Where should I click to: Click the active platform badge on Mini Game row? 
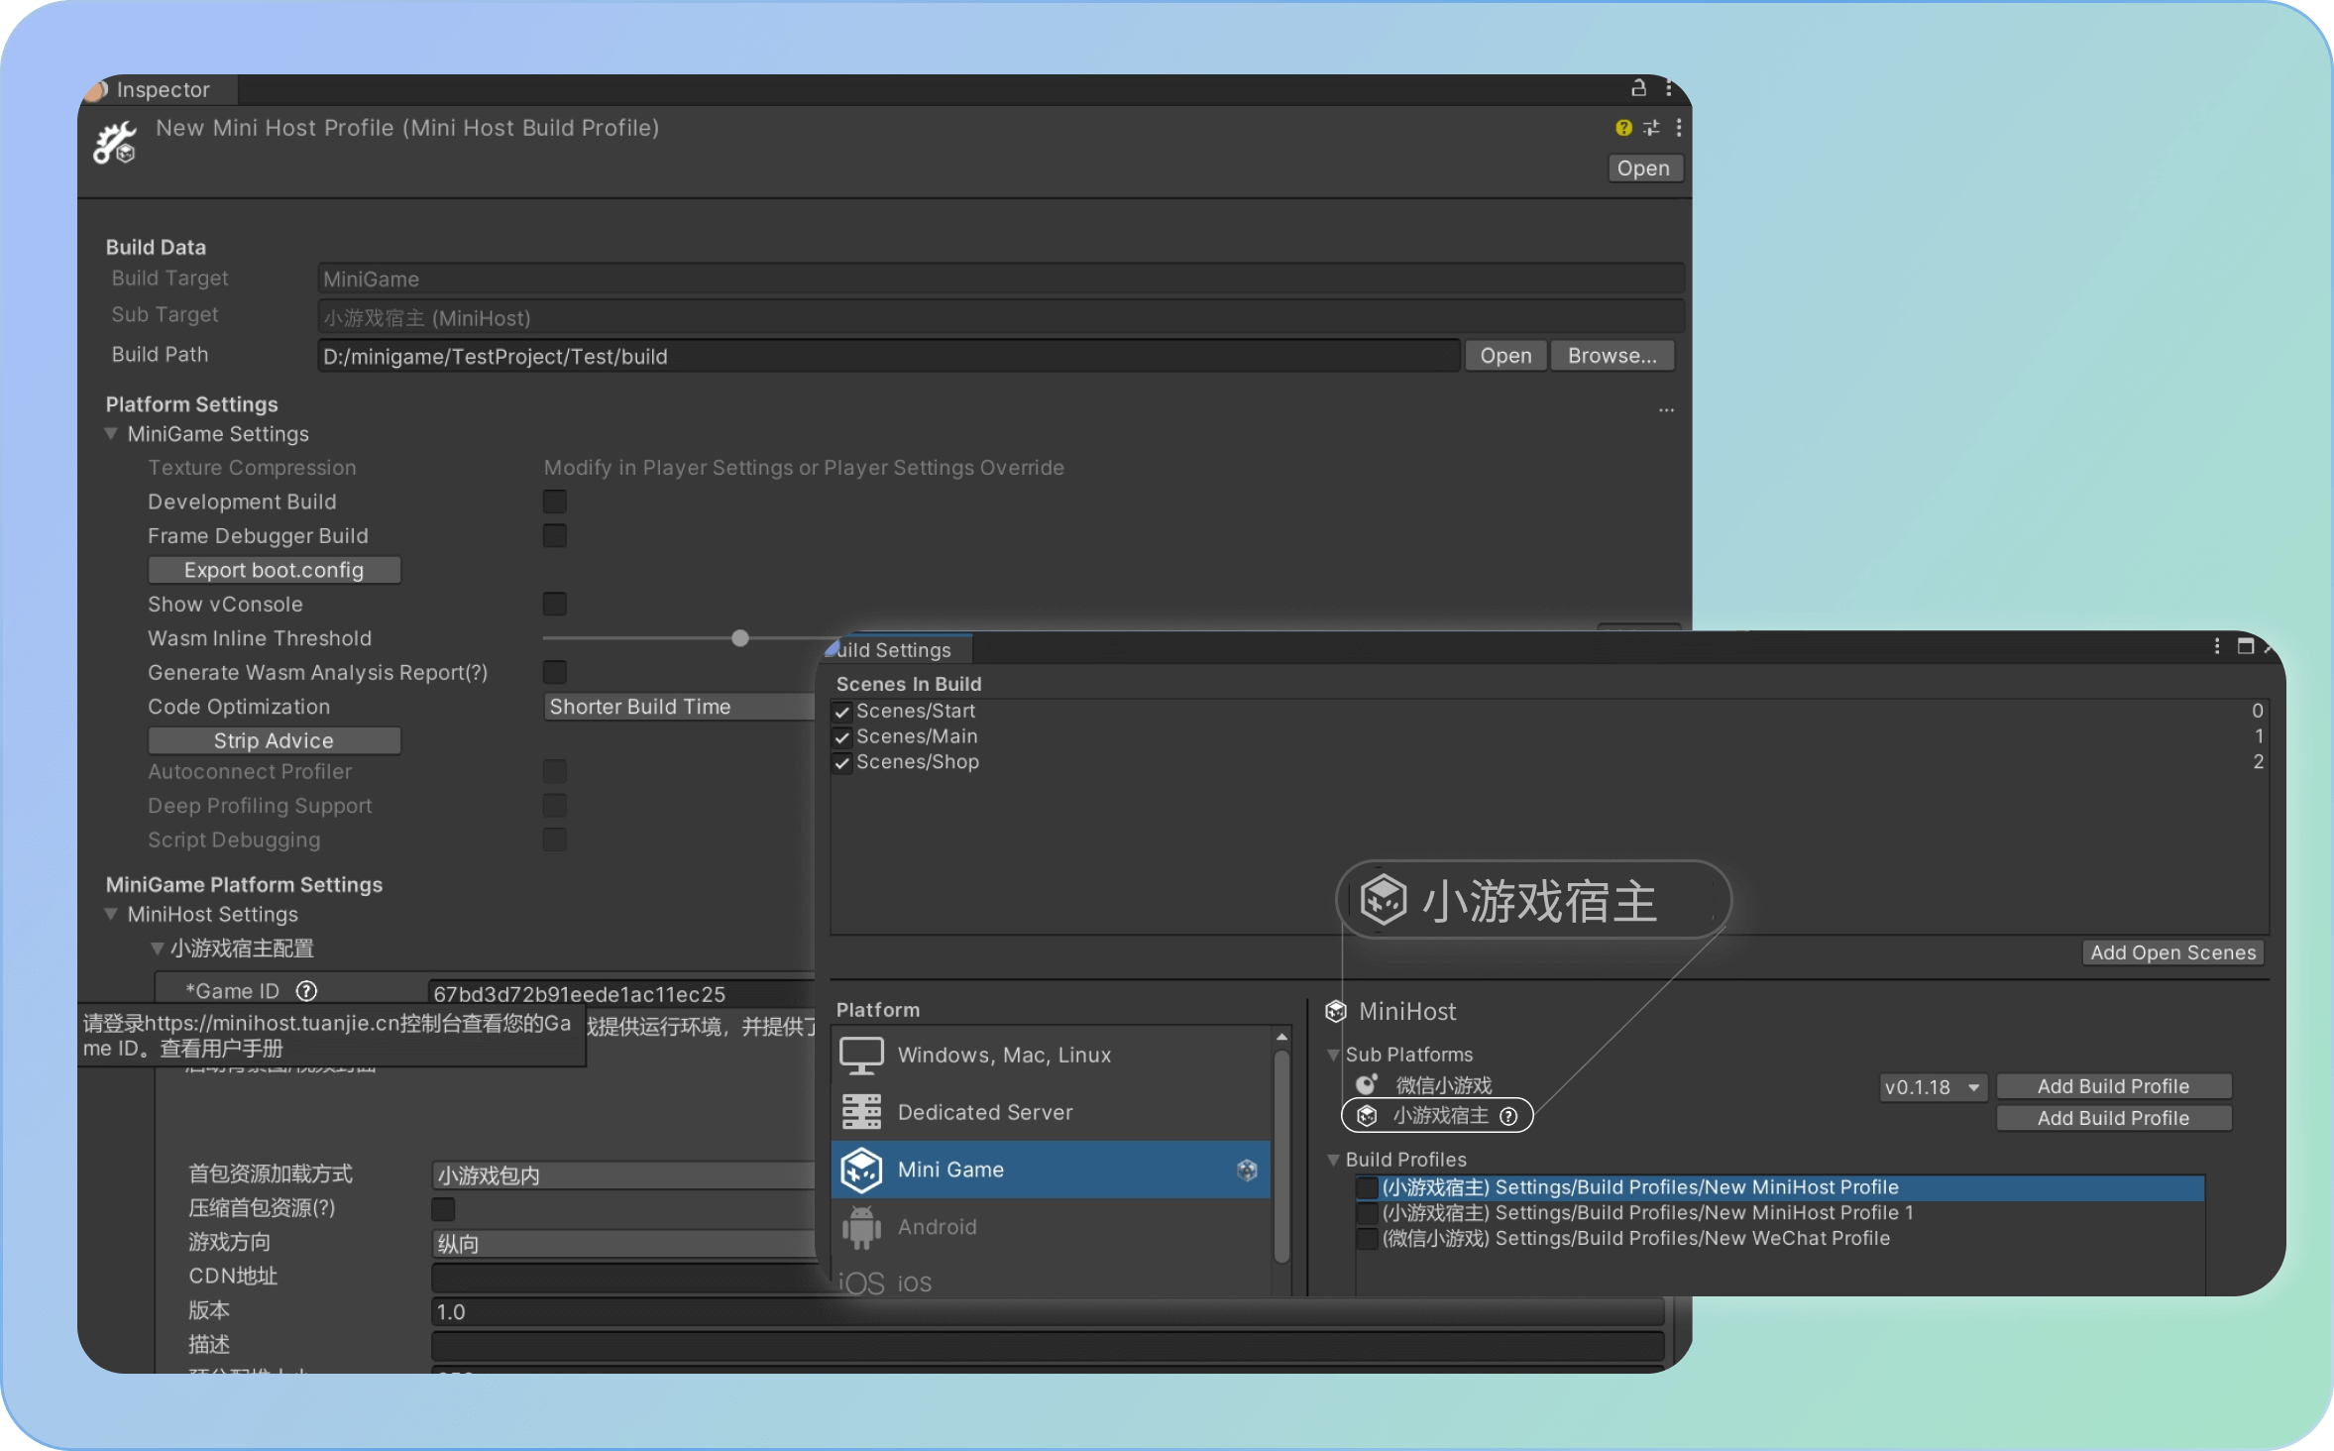pos(1248,1171)
